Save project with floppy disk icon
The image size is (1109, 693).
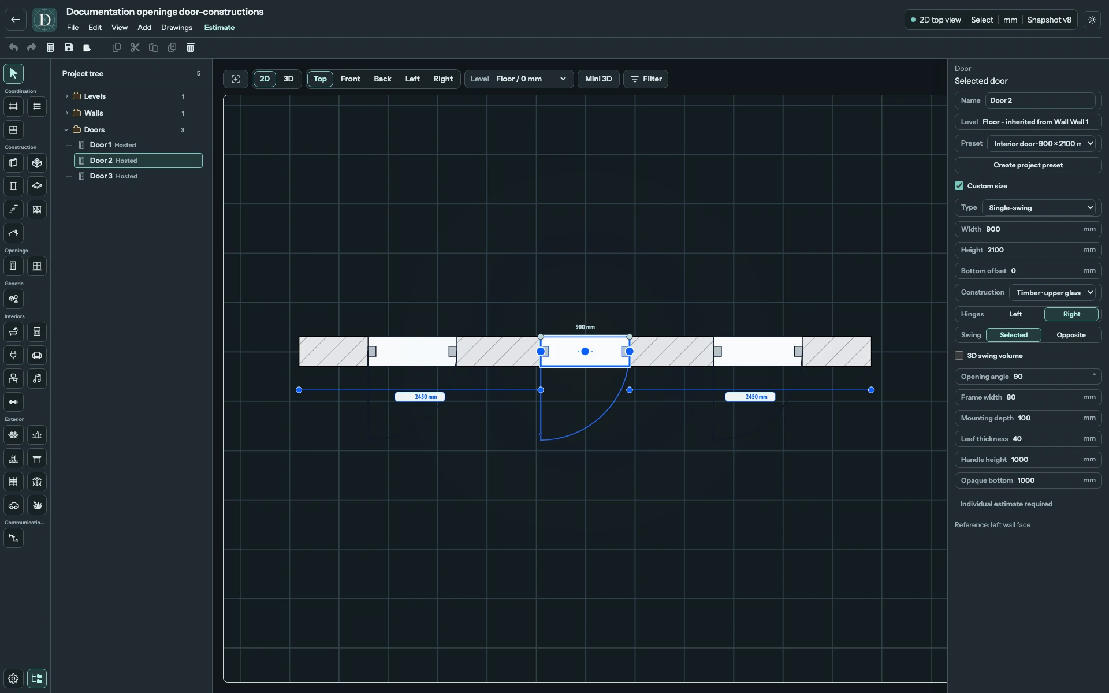coord(69,47)
